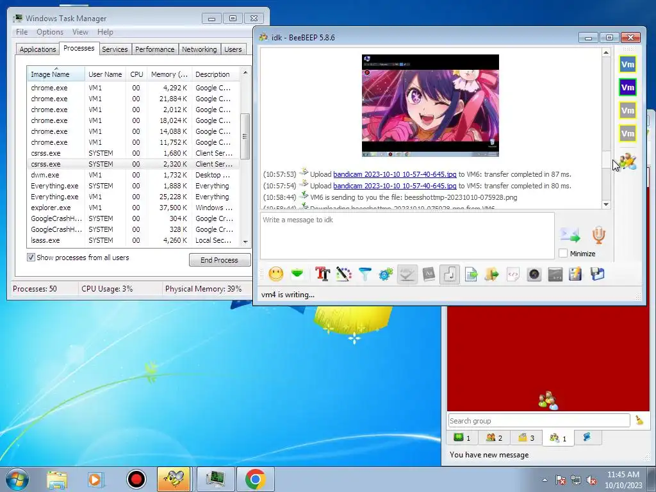Open the Help menu in Task Manager

tap(105, 32)
